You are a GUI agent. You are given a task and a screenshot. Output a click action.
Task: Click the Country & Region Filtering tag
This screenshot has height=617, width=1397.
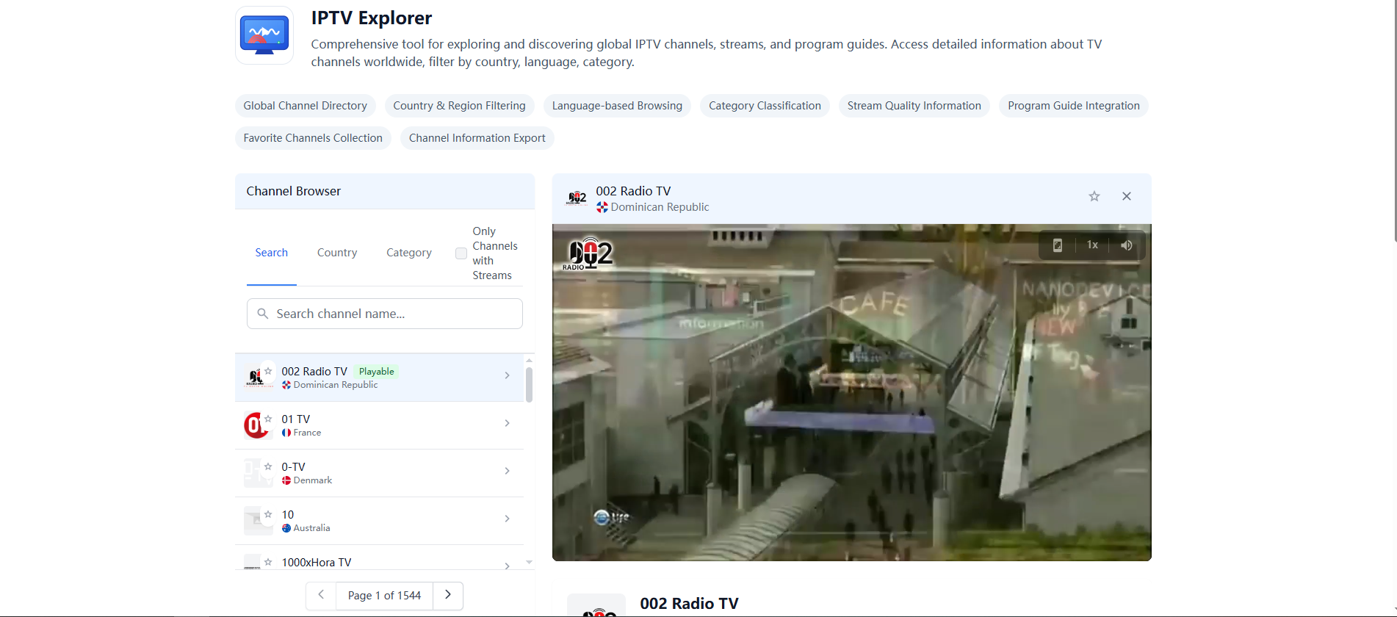(460, 106)
